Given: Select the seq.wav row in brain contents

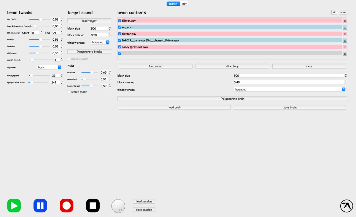Looking at the screenshot, I should pos(232,27).
